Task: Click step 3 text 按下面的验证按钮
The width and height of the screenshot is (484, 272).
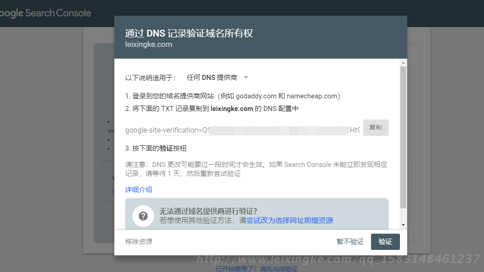Action: coord(159,148)
